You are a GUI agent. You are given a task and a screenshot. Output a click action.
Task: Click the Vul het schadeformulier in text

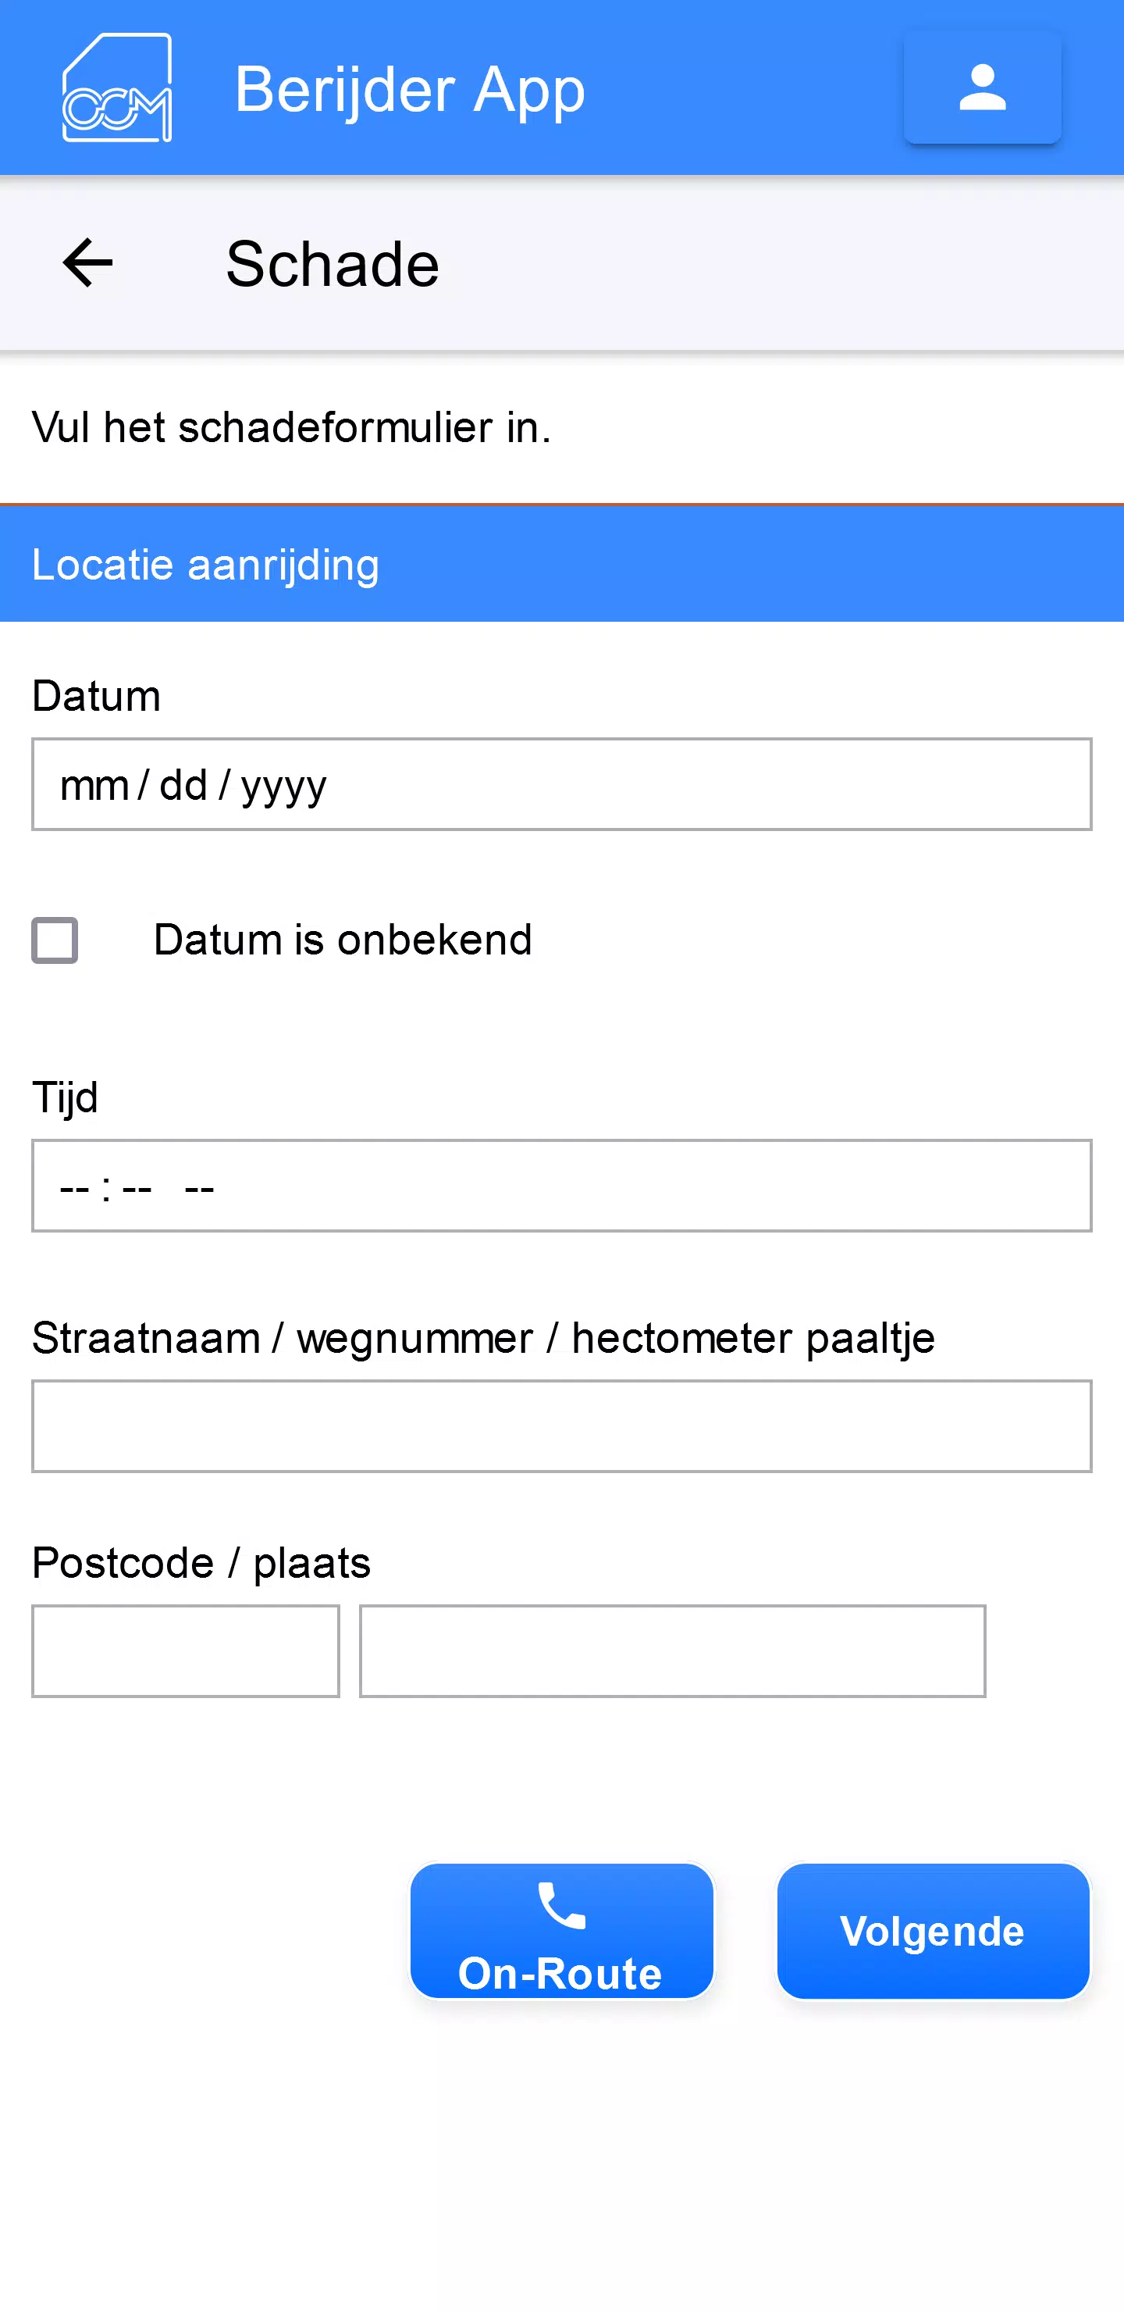[x=290, y=428]
